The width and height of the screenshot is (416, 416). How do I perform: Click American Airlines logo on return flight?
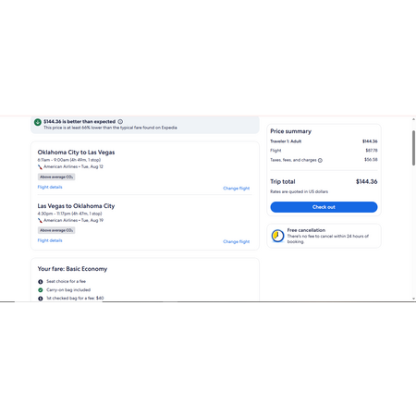[x=40, y=221]
